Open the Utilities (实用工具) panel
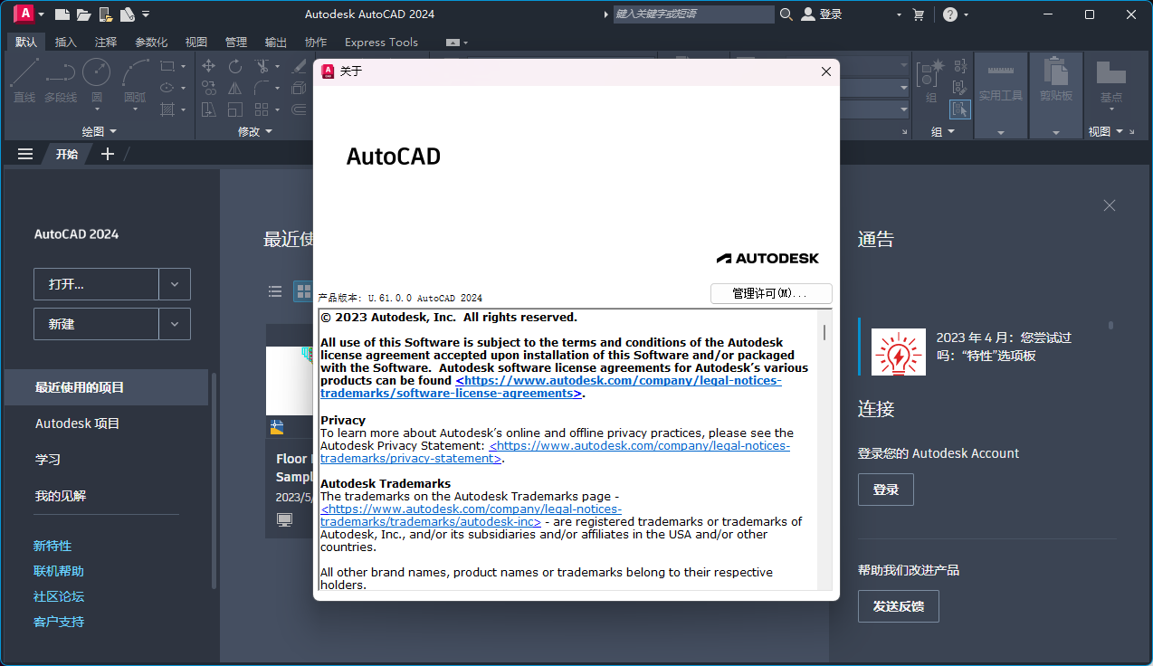 click(x=1001, y=96)
